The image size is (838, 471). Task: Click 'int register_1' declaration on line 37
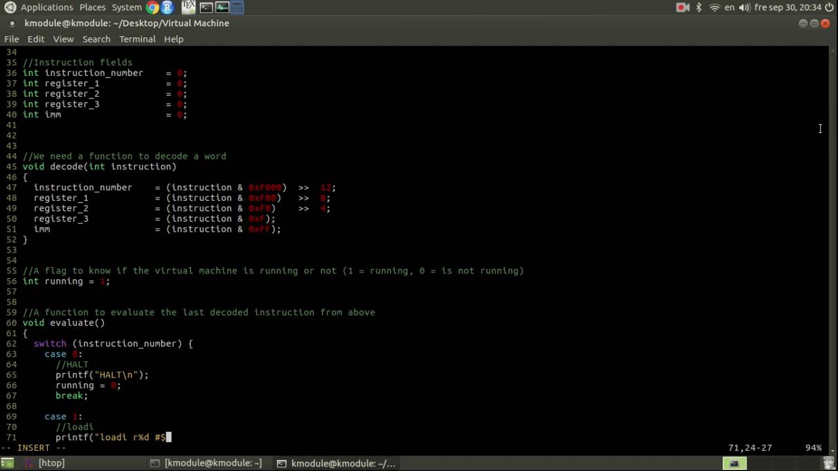[61, 83]
